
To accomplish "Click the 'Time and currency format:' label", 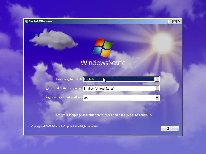I will click(x=64, y=88).
